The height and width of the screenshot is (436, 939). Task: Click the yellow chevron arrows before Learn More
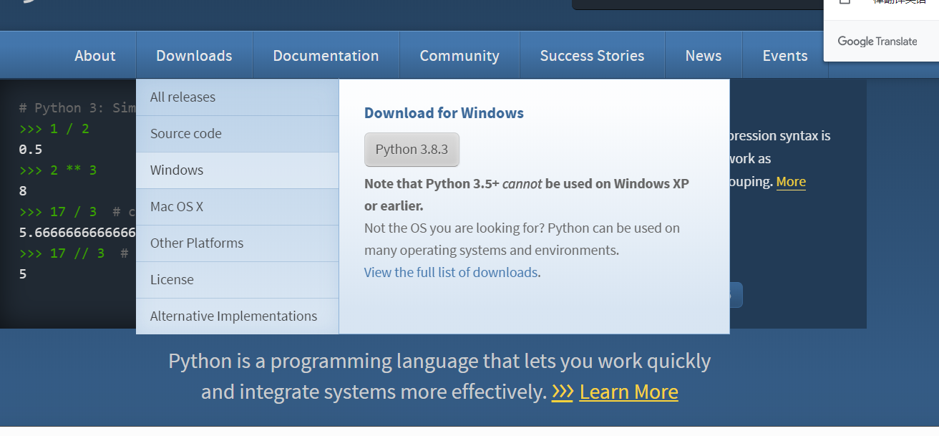point(563,392)
